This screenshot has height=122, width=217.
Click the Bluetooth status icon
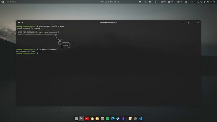[204, 2]
